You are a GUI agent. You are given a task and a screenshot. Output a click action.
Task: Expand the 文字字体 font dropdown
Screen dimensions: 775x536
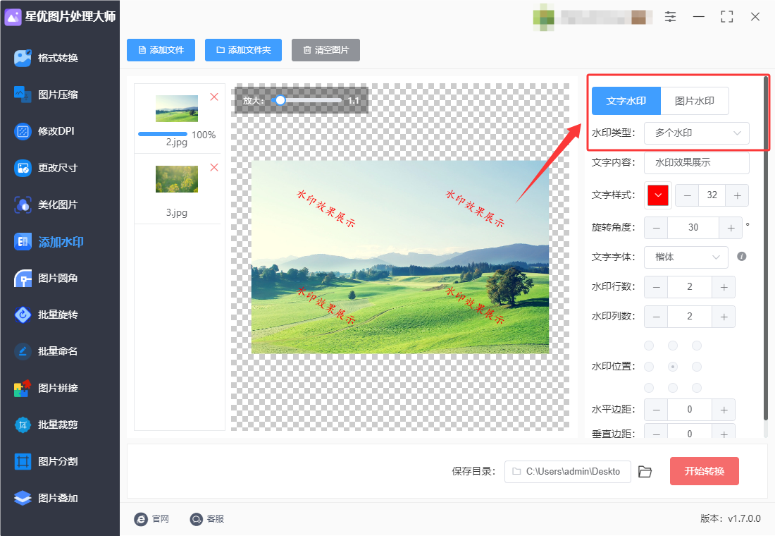pos(686,257)
